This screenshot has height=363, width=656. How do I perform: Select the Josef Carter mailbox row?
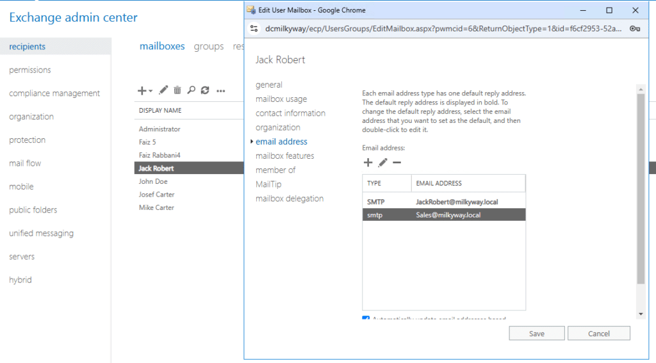(x=189, y=195)
